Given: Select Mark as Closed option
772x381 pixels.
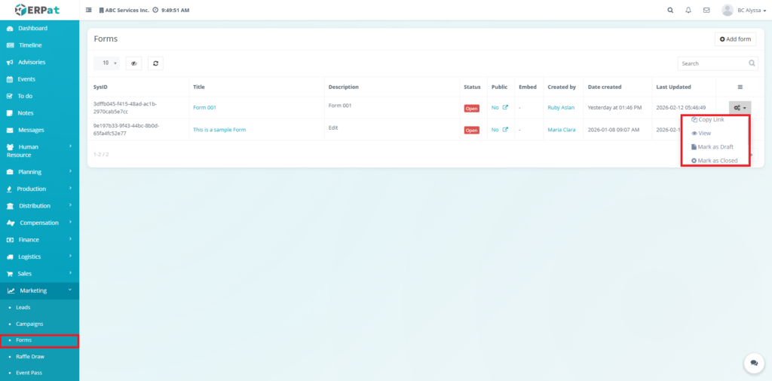Looking at the screenshot, I should pos(715,161).
